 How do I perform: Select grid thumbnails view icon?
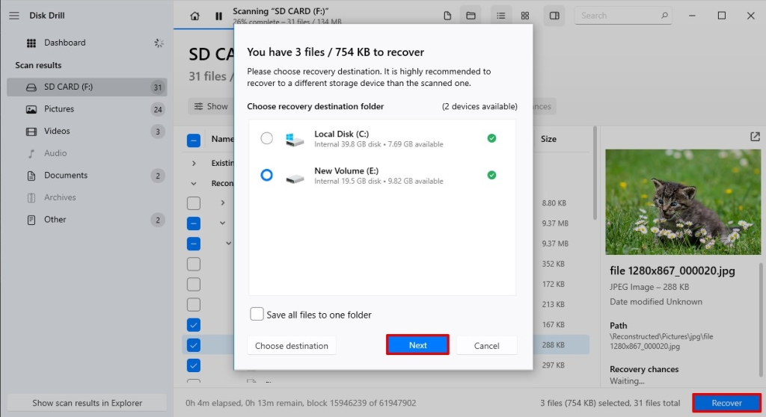[x=524, y=16]
